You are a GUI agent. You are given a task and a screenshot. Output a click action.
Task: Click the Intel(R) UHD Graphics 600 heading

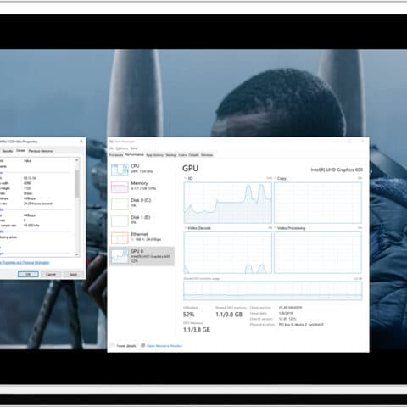(x=337, y=170)
